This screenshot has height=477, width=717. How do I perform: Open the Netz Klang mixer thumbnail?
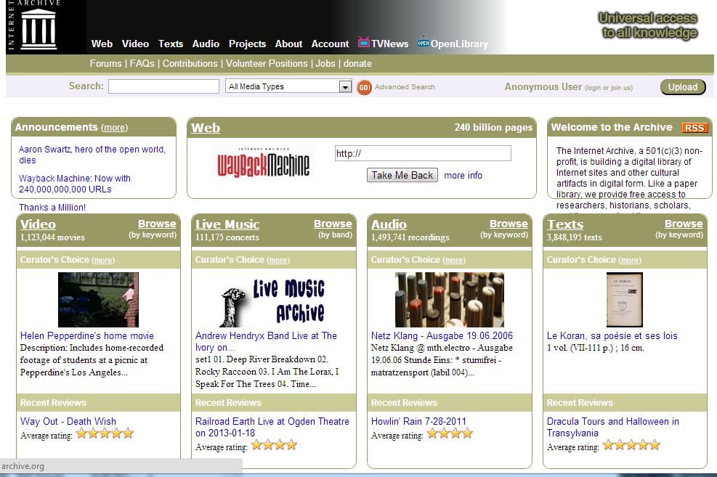pos(449,300)
